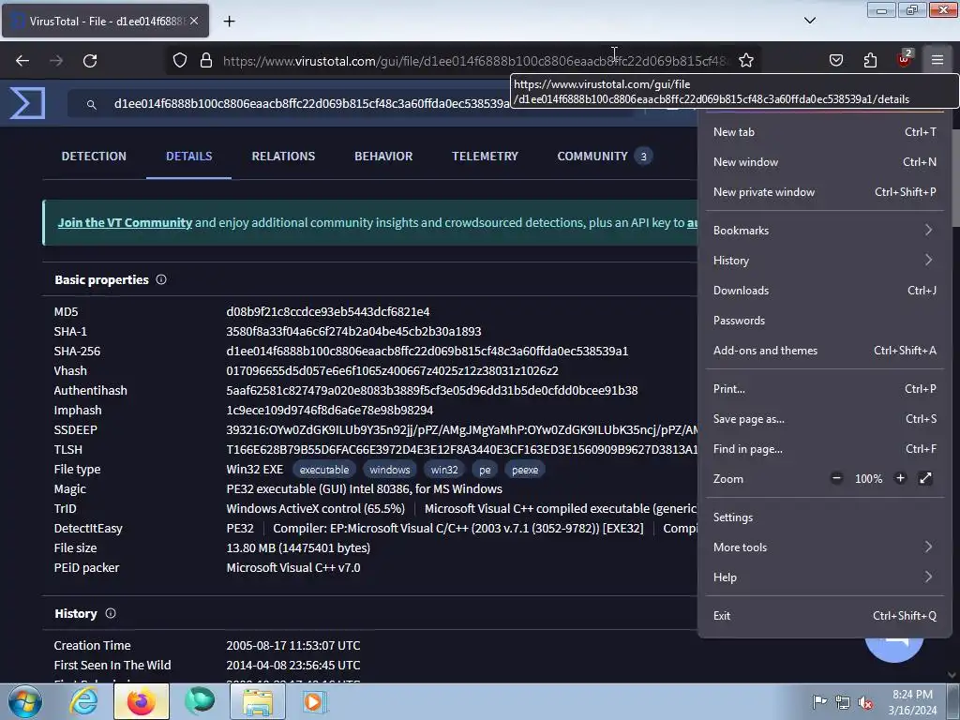Open Settings from the menu

click(825, 517)
